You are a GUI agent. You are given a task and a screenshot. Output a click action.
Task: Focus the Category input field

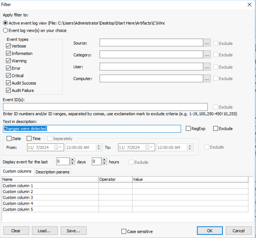(x=152, y=54)
